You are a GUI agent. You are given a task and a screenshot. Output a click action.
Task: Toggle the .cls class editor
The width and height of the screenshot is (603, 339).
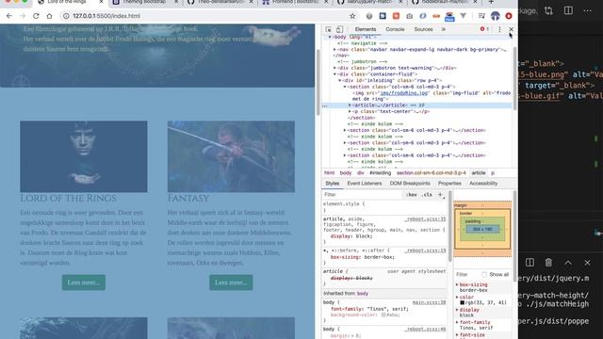point(427,195)
